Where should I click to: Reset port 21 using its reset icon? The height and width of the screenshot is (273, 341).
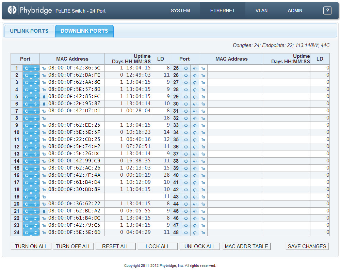click(x=35, y=211)
